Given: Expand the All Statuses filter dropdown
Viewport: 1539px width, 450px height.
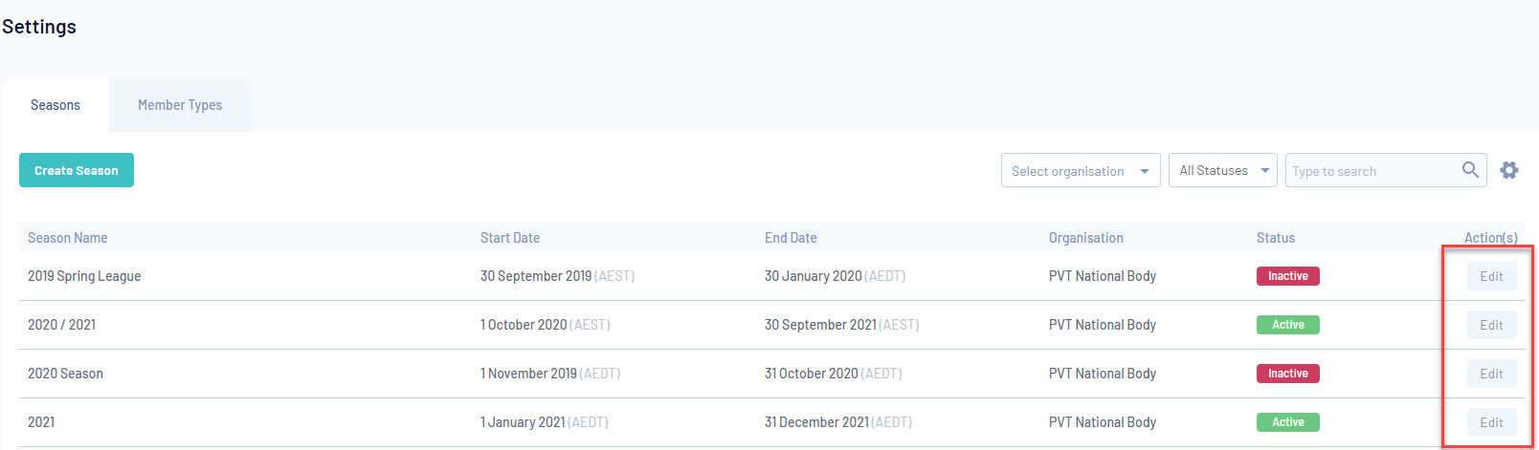Looking at the screenshot, I should pyautogui.click(x=1222, y=171).
